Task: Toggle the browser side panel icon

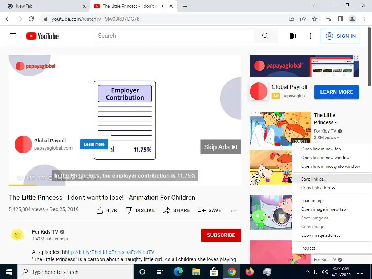Action: coord(340,19)
